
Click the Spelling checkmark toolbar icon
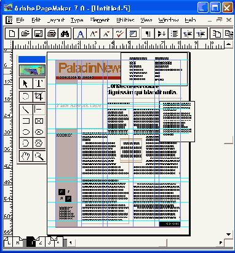pyautogui.click(x=120, y=34)
